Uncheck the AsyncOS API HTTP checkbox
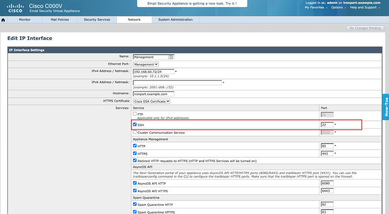This screenshot has height=214, width=389. click(135, 183)
